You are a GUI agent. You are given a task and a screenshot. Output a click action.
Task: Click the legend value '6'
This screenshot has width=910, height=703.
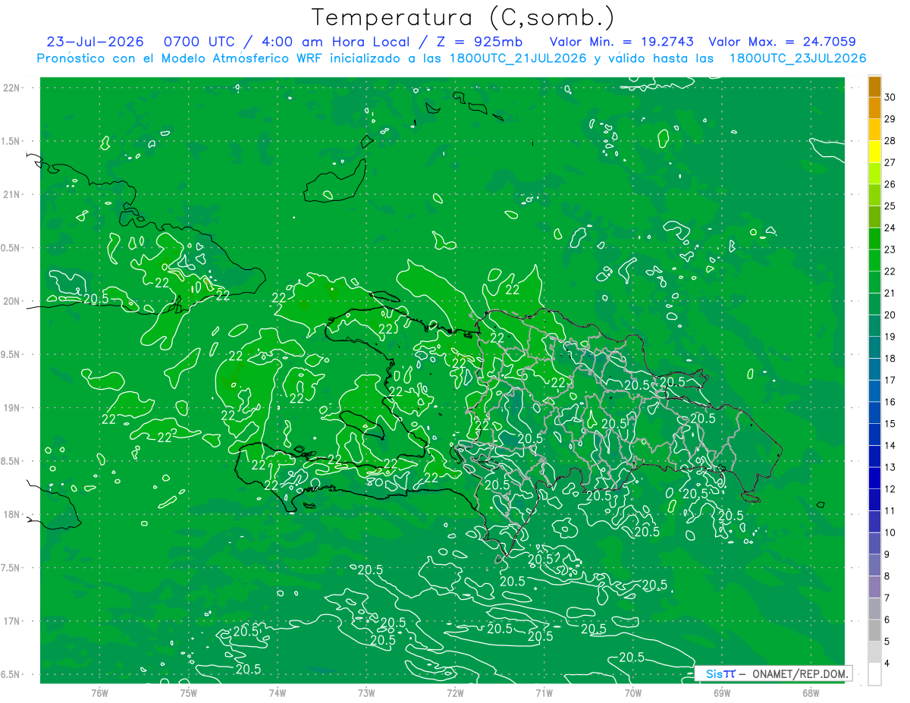pyautogui.click(x=887, y=620)
